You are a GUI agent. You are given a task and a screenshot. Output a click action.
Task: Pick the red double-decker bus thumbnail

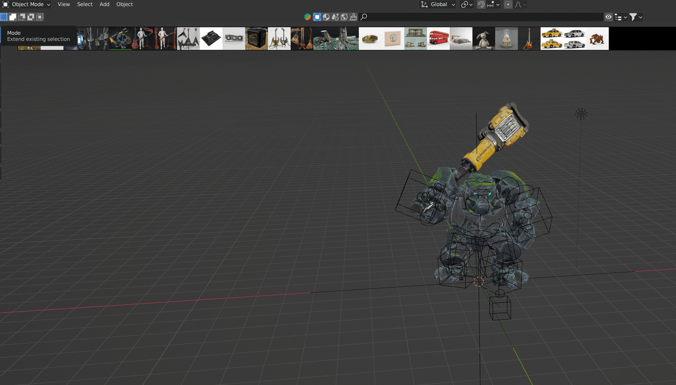click(x=438, y=38)
